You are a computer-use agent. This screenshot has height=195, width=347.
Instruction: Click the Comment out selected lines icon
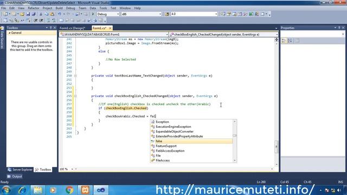click(48, 21)
